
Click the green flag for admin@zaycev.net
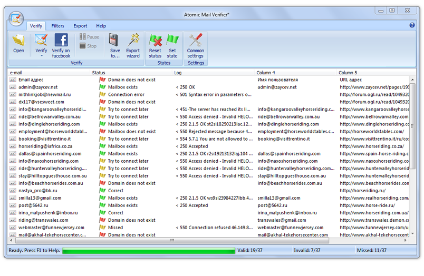tap(102, 87)
